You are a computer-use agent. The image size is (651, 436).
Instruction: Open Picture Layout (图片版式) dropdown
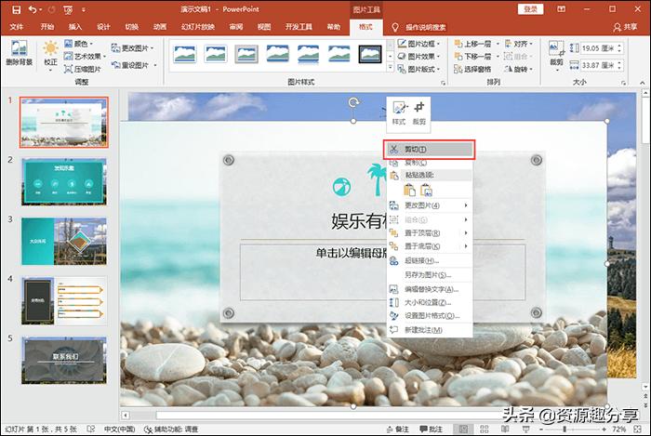point(418,70)
